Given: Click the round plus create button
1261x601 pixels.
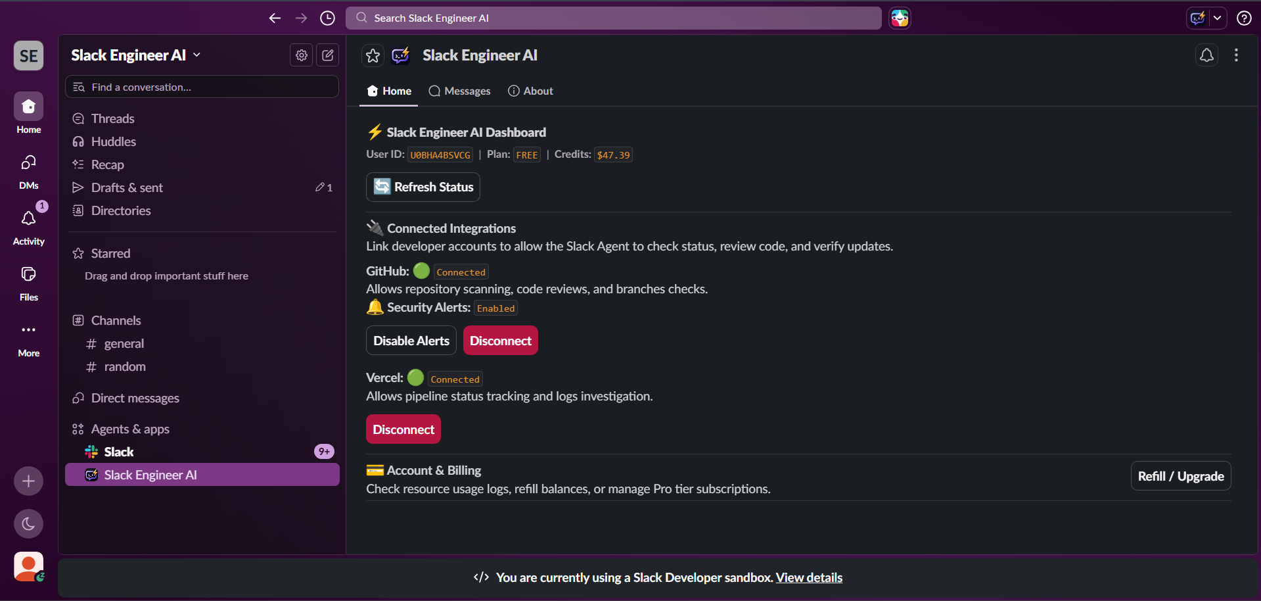Looking at the screenshot, I should pyautogui.click(x=29, y=481).
